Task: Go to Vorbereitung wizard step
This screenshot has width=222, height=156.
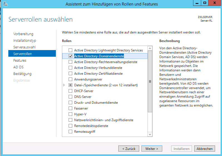Action: (x=23, y=34)
